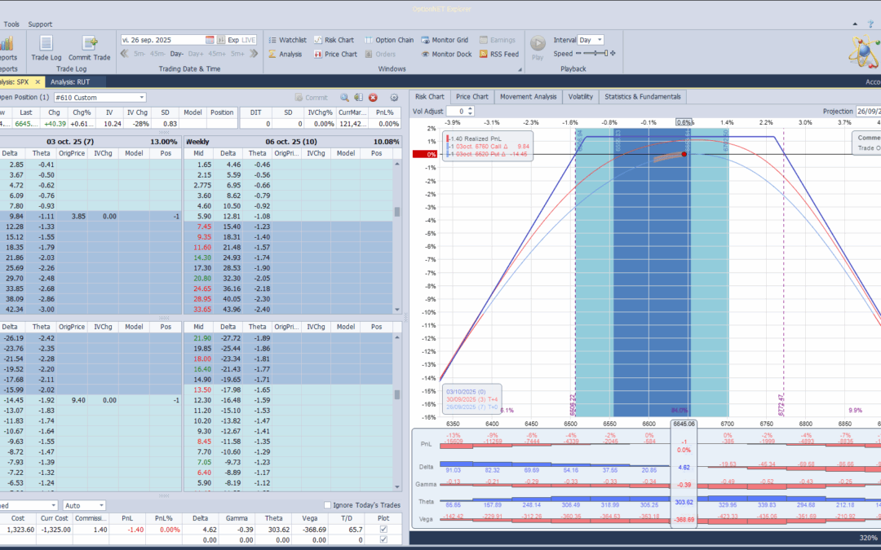Click the Projection date field
Screen dimensions: 881x550
tap(868, 111)
